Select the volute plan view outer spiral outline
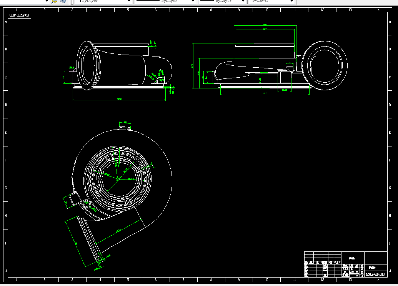The height and width of the screenshot is (286, 398). [122, 179]
